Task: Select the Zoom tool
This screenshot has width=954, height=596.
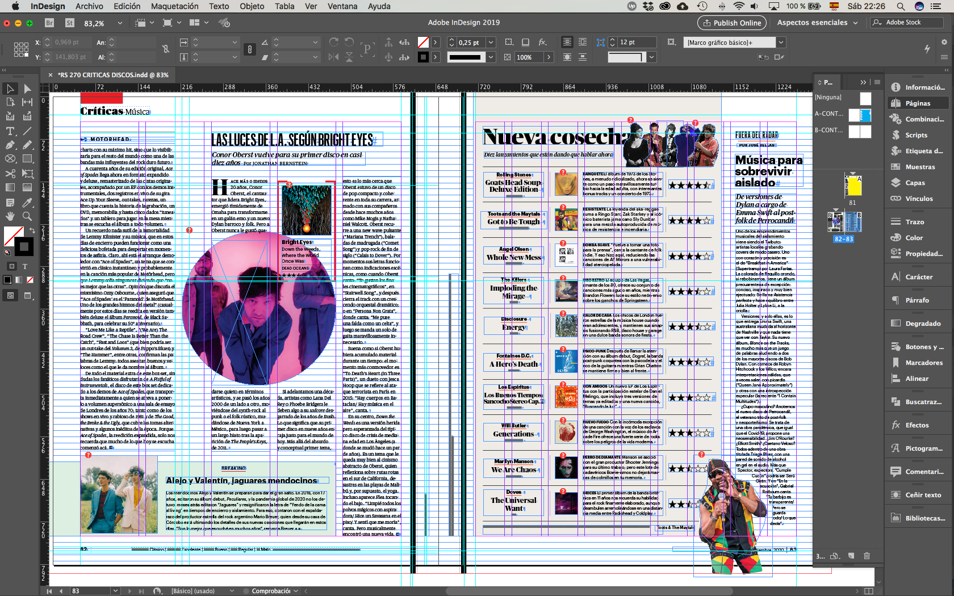Action: 27,216
